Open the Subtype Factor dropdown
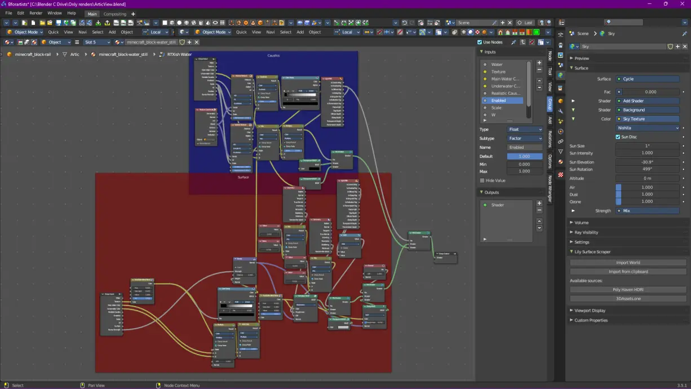Screen dimensions: 691x389 pos(525,138)
